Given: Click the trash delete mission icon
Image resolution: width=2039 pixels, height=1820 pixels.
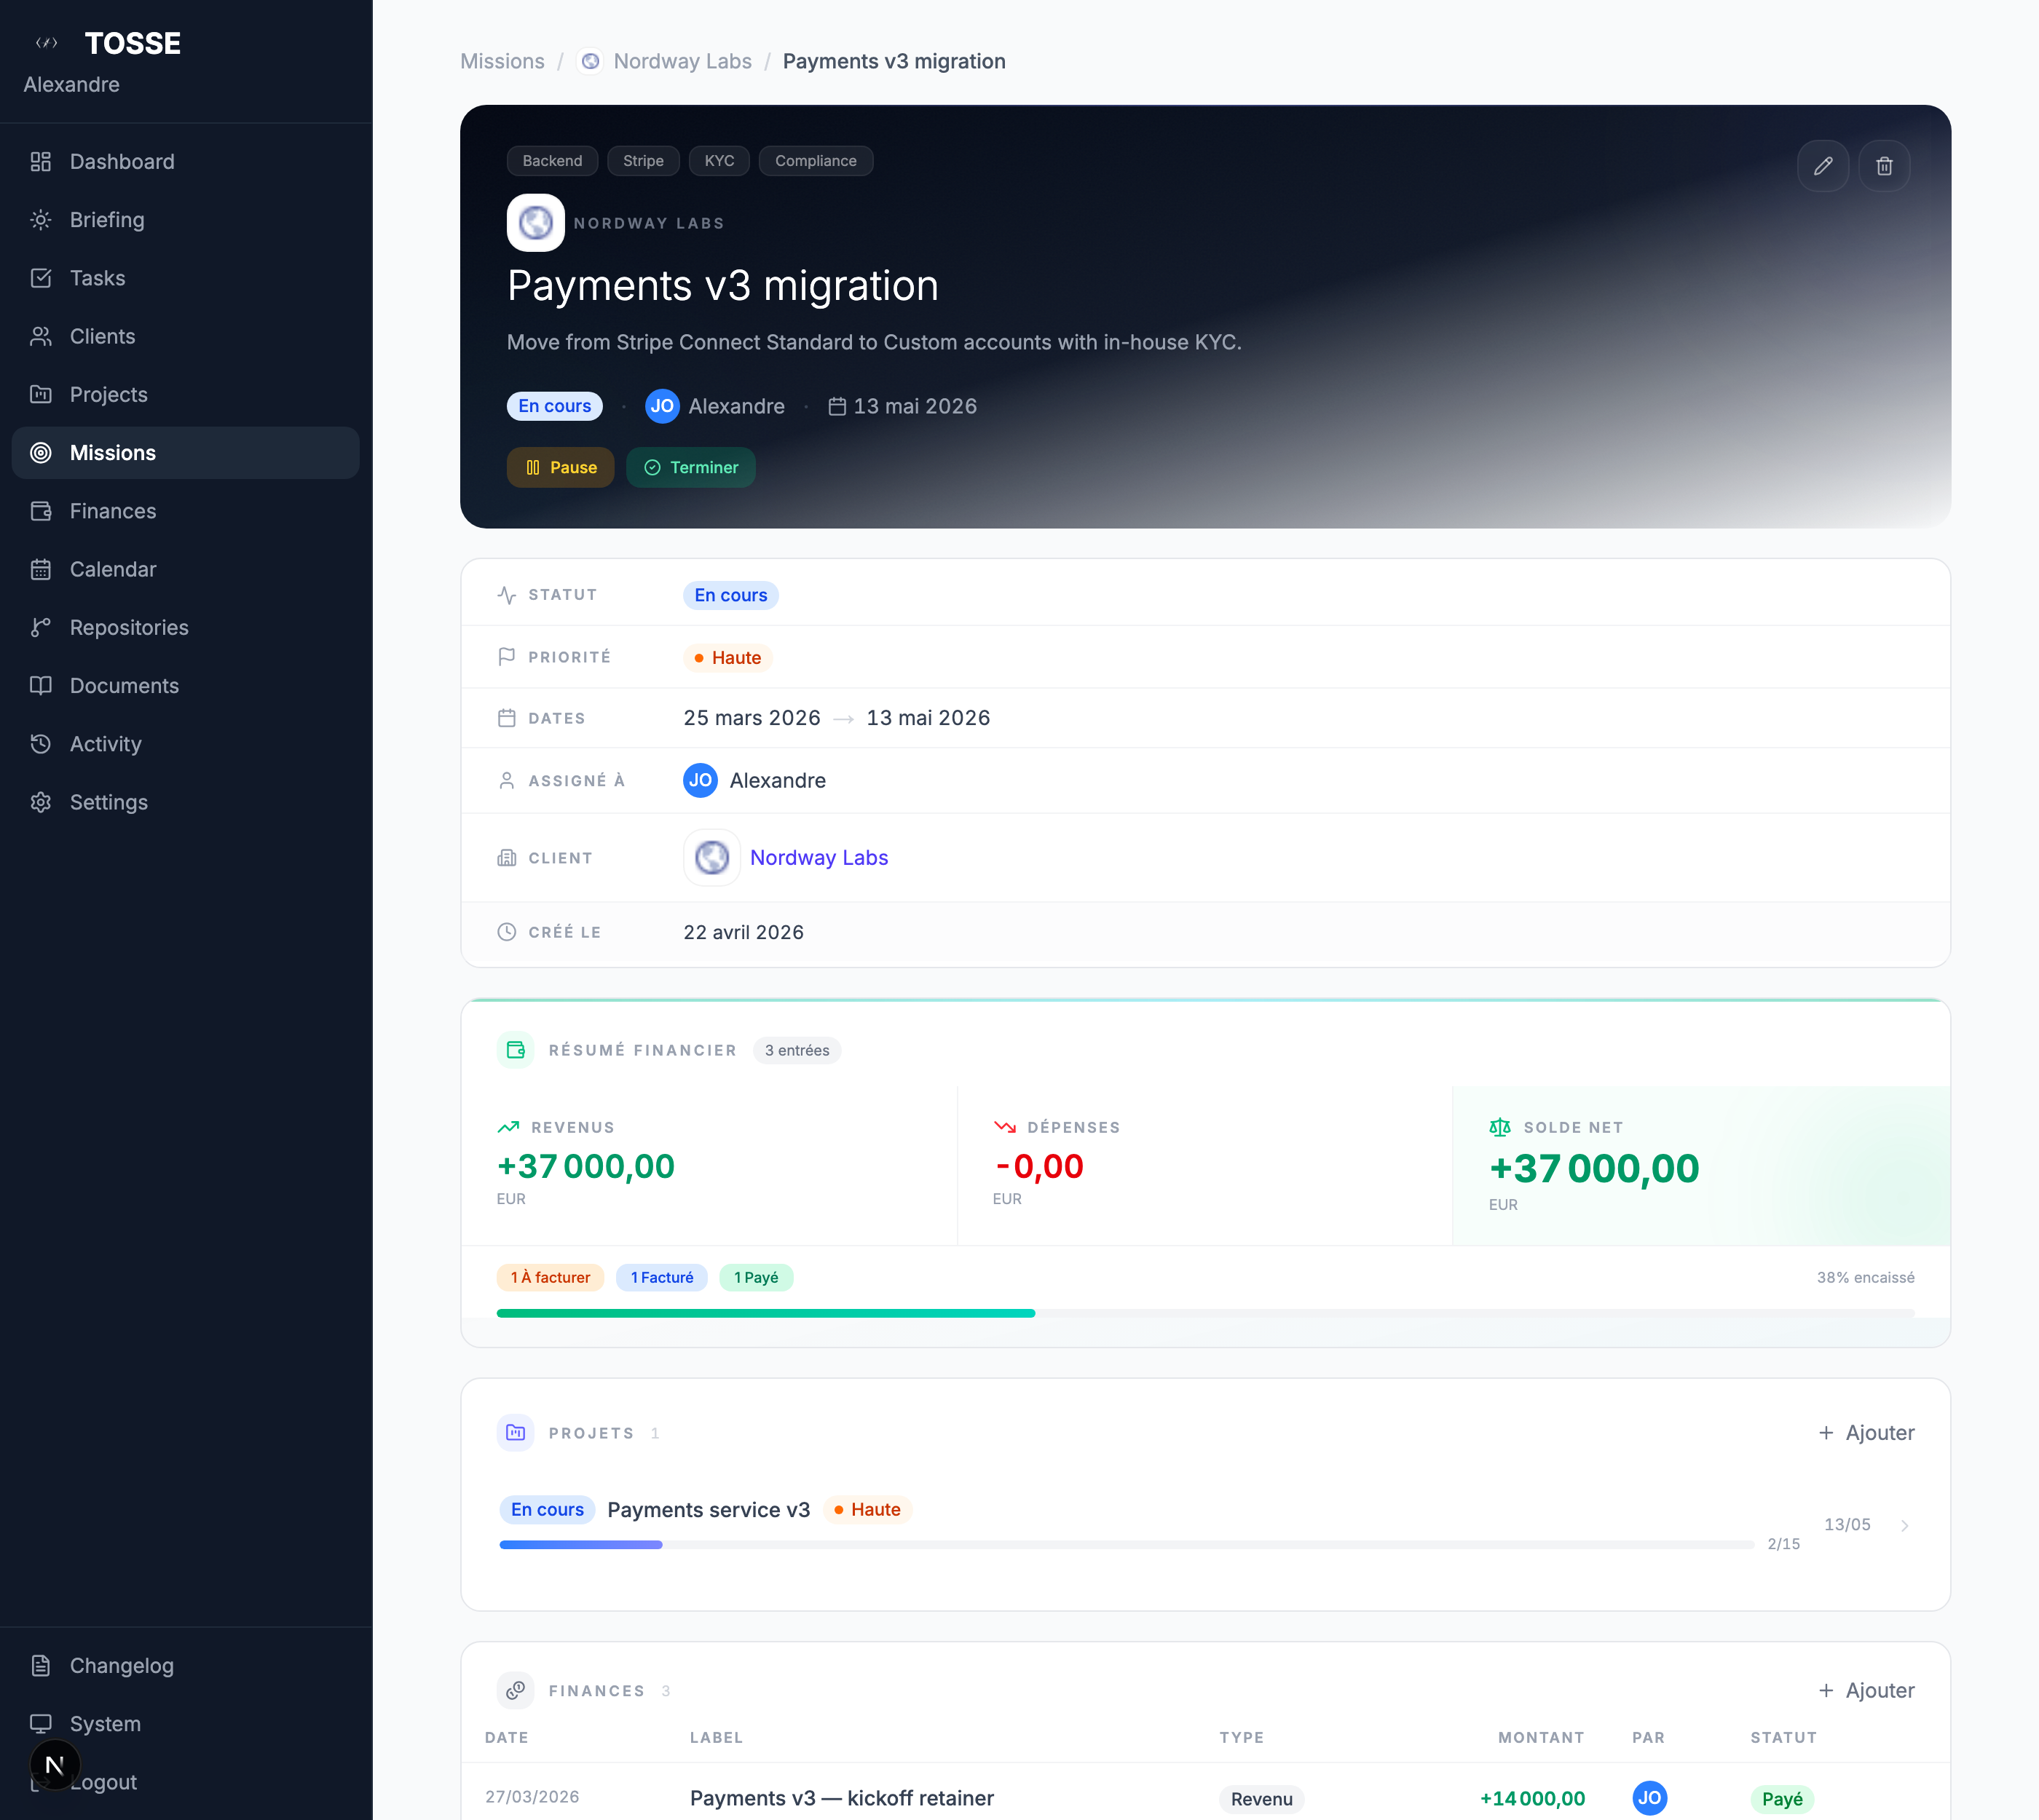Looking at the screenshot, I should click(1883, 166).
